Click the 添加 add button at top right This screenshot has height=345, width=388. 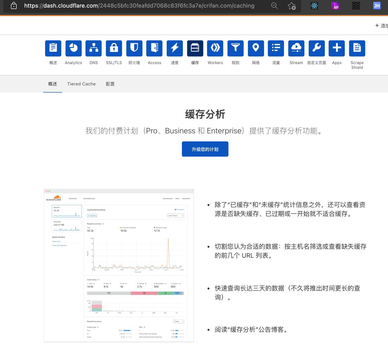pos(381,26)
